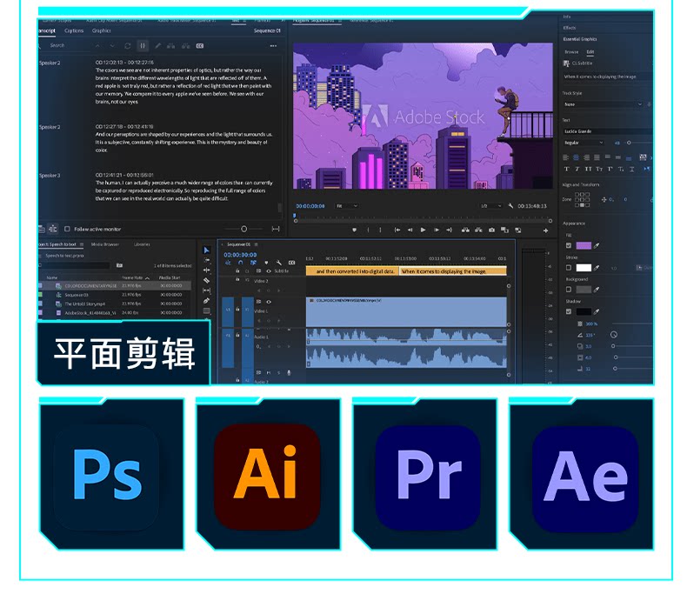Open the Lucida Grande font dropdown
Screen dimensions: 687x594
pyautogui.click(x=607, y=131)
